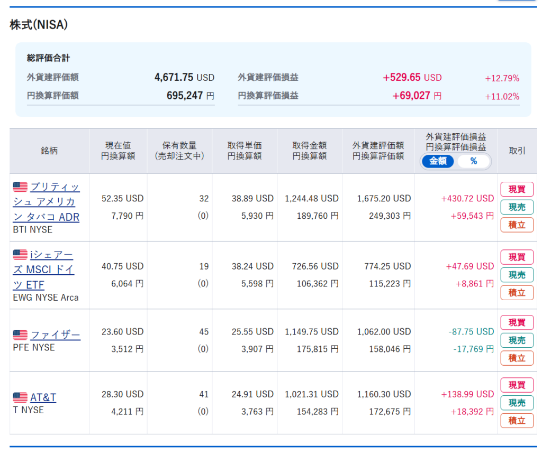Viewport: 542px width, 455px height.
Task: Switch profit/loss display to 金額
Action: [438, 161]
